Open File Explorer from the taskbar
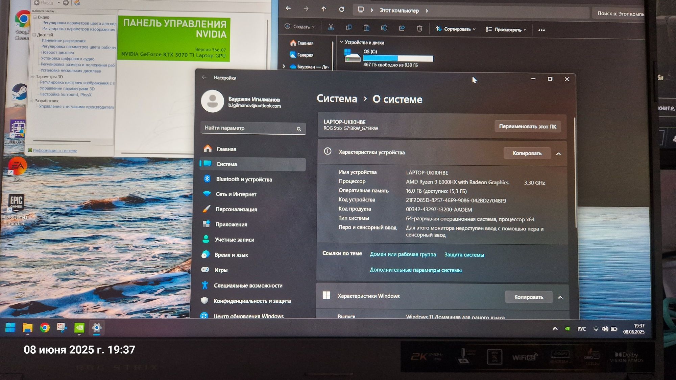 (x=27, y=328)
